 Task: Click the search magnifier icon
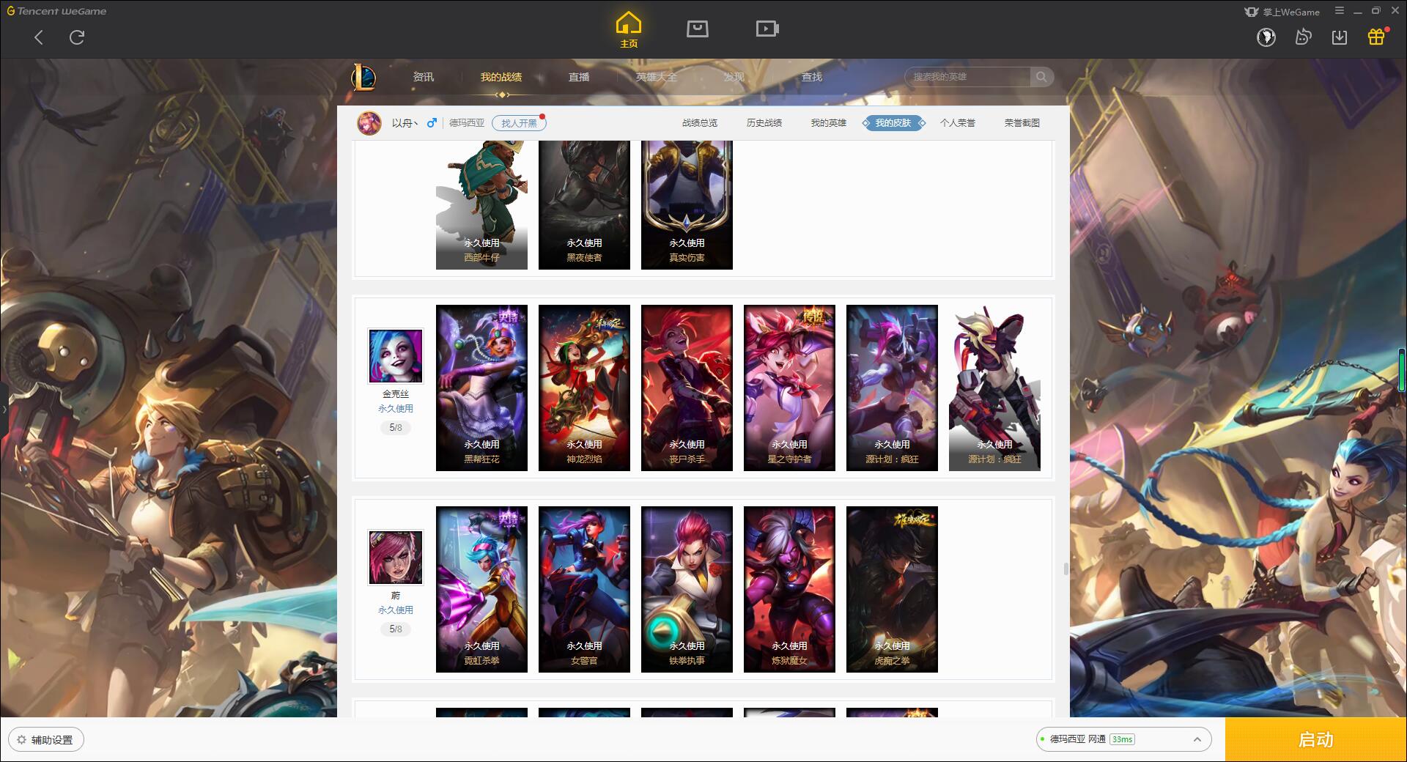(1041, 76)
